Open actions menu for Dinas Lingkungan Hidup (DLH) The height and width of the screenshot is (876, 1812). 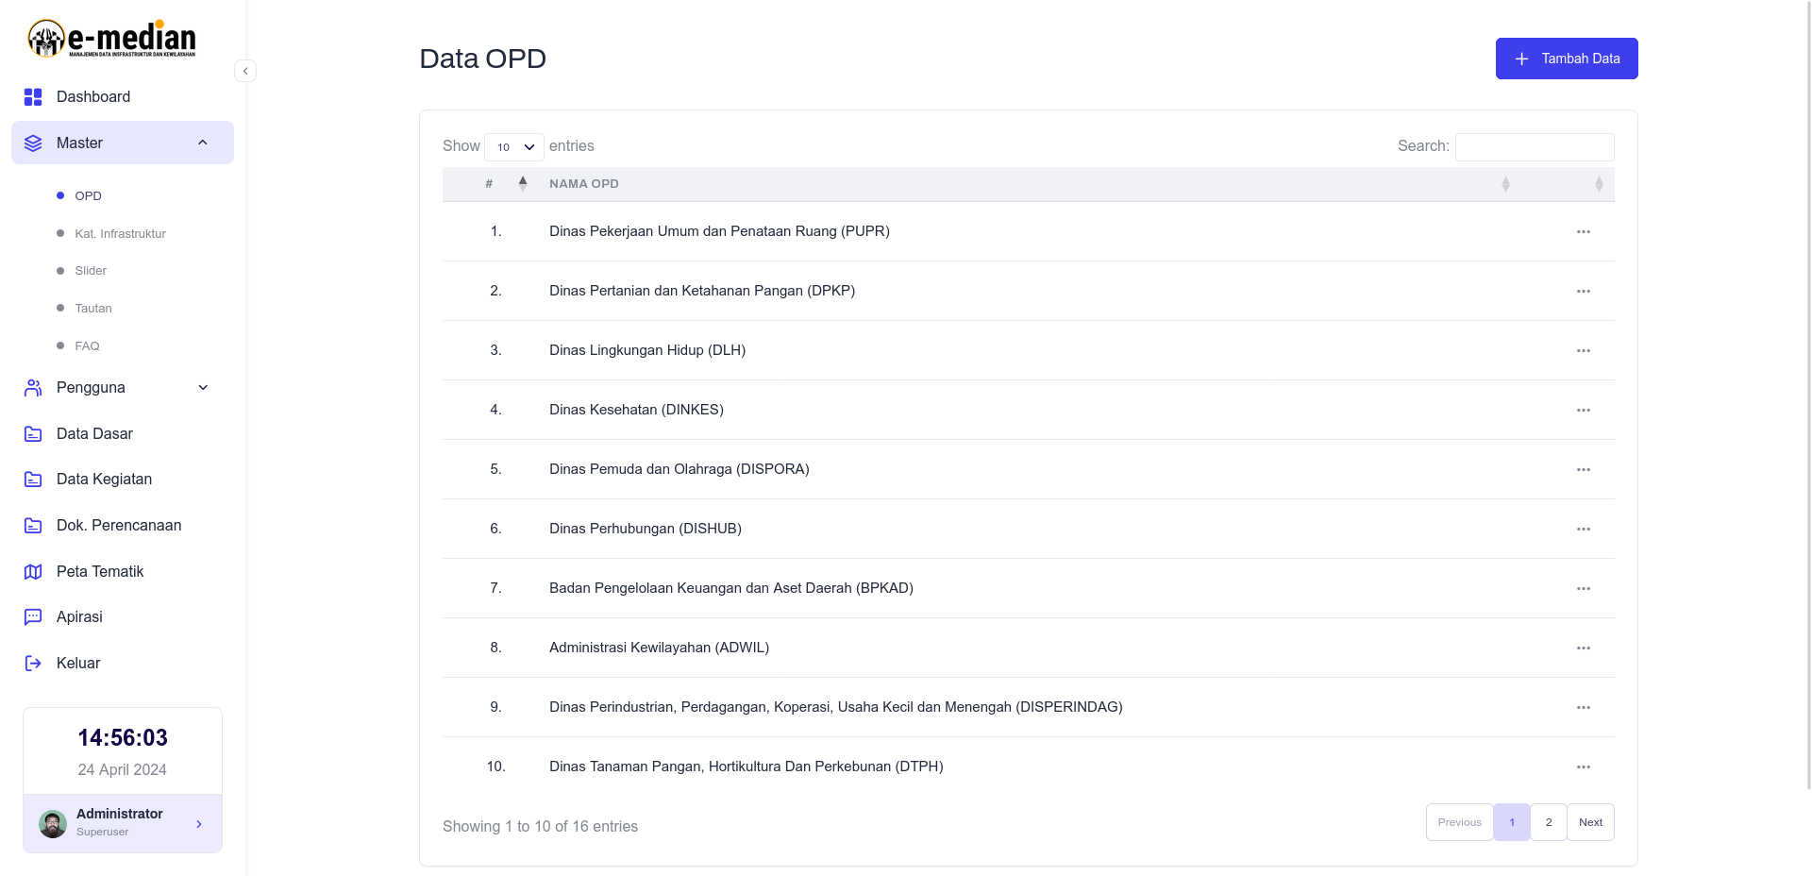point(1584,351)
